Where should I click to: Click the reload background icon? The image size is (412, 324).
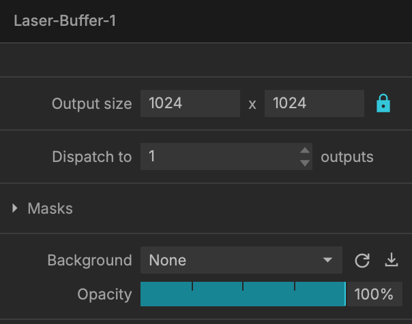[x=362, y=260]
